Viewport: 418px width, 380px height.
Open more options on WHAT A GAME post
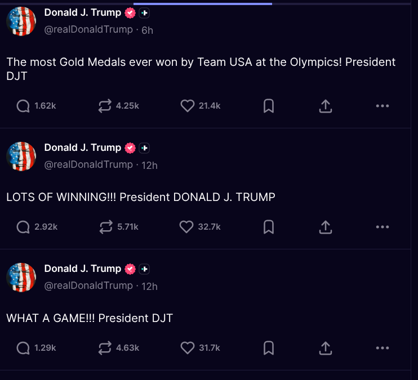(382, 348)
